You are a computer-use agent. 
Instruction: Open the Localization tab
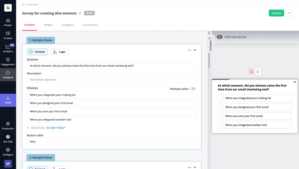coord(90,25)
